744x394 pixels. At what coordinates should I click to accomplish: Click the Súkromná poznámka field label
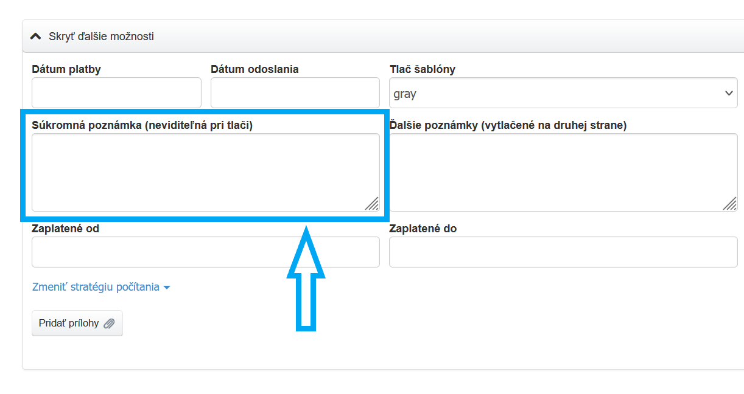(x=142, y=125)
